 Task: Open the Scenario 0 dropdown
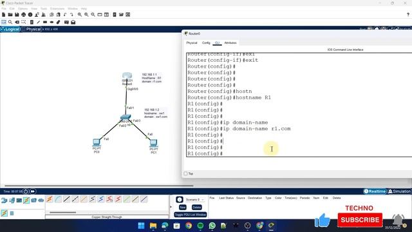pos(194,200)
